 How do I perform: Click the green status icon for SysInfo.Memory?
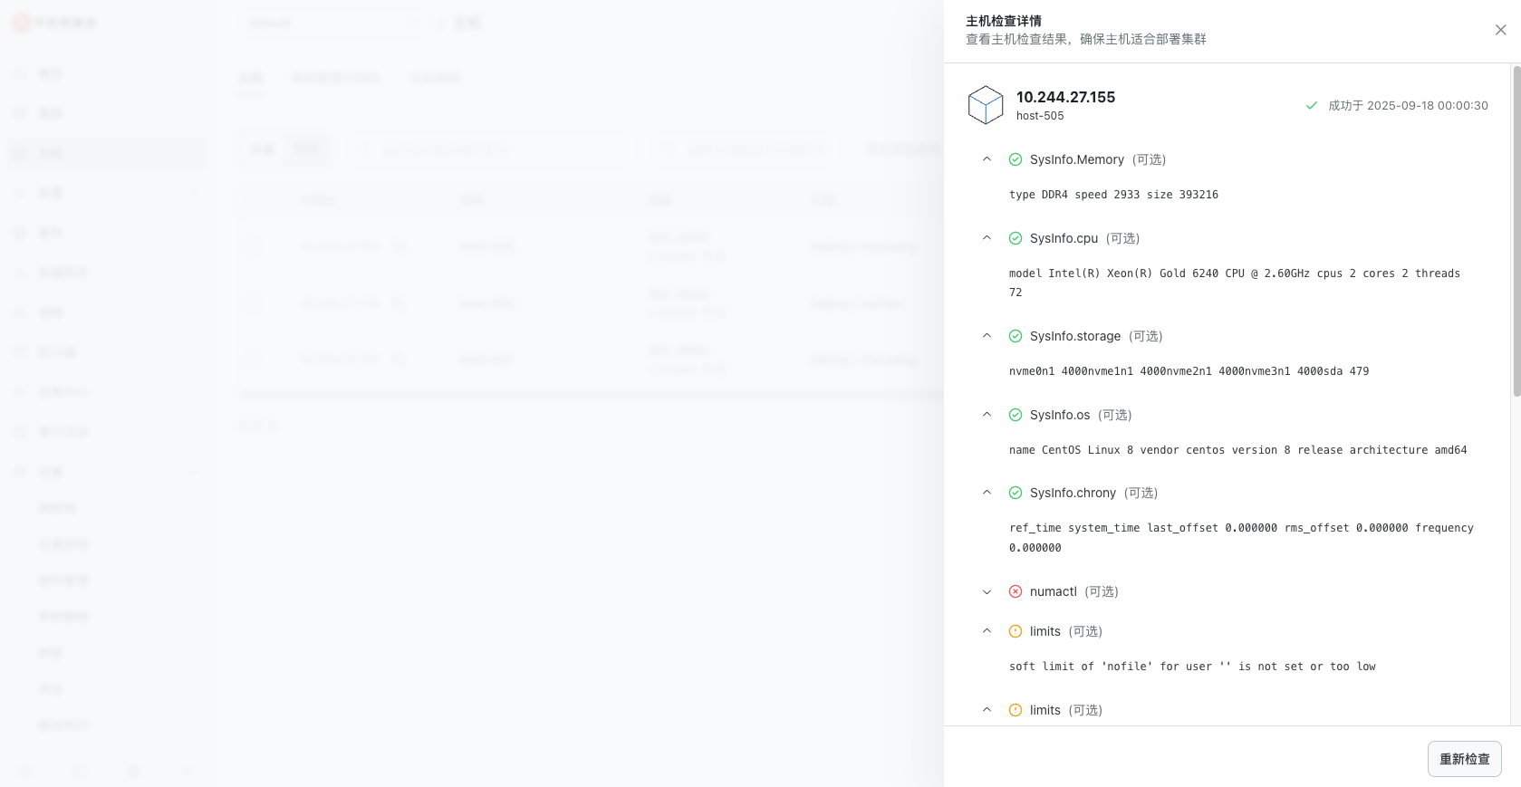(1016, 159)
